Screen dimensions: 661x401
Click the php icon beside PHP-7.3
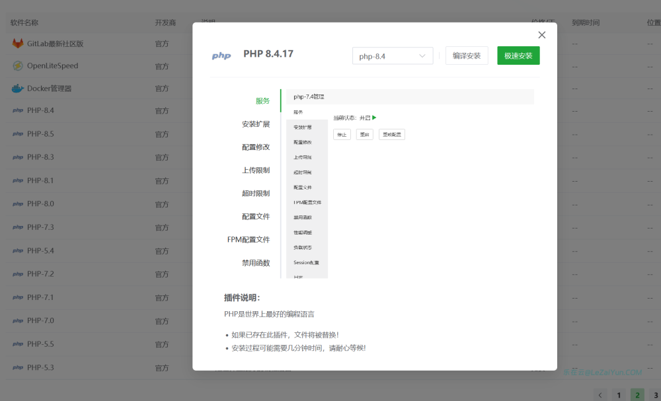[18, 227]
